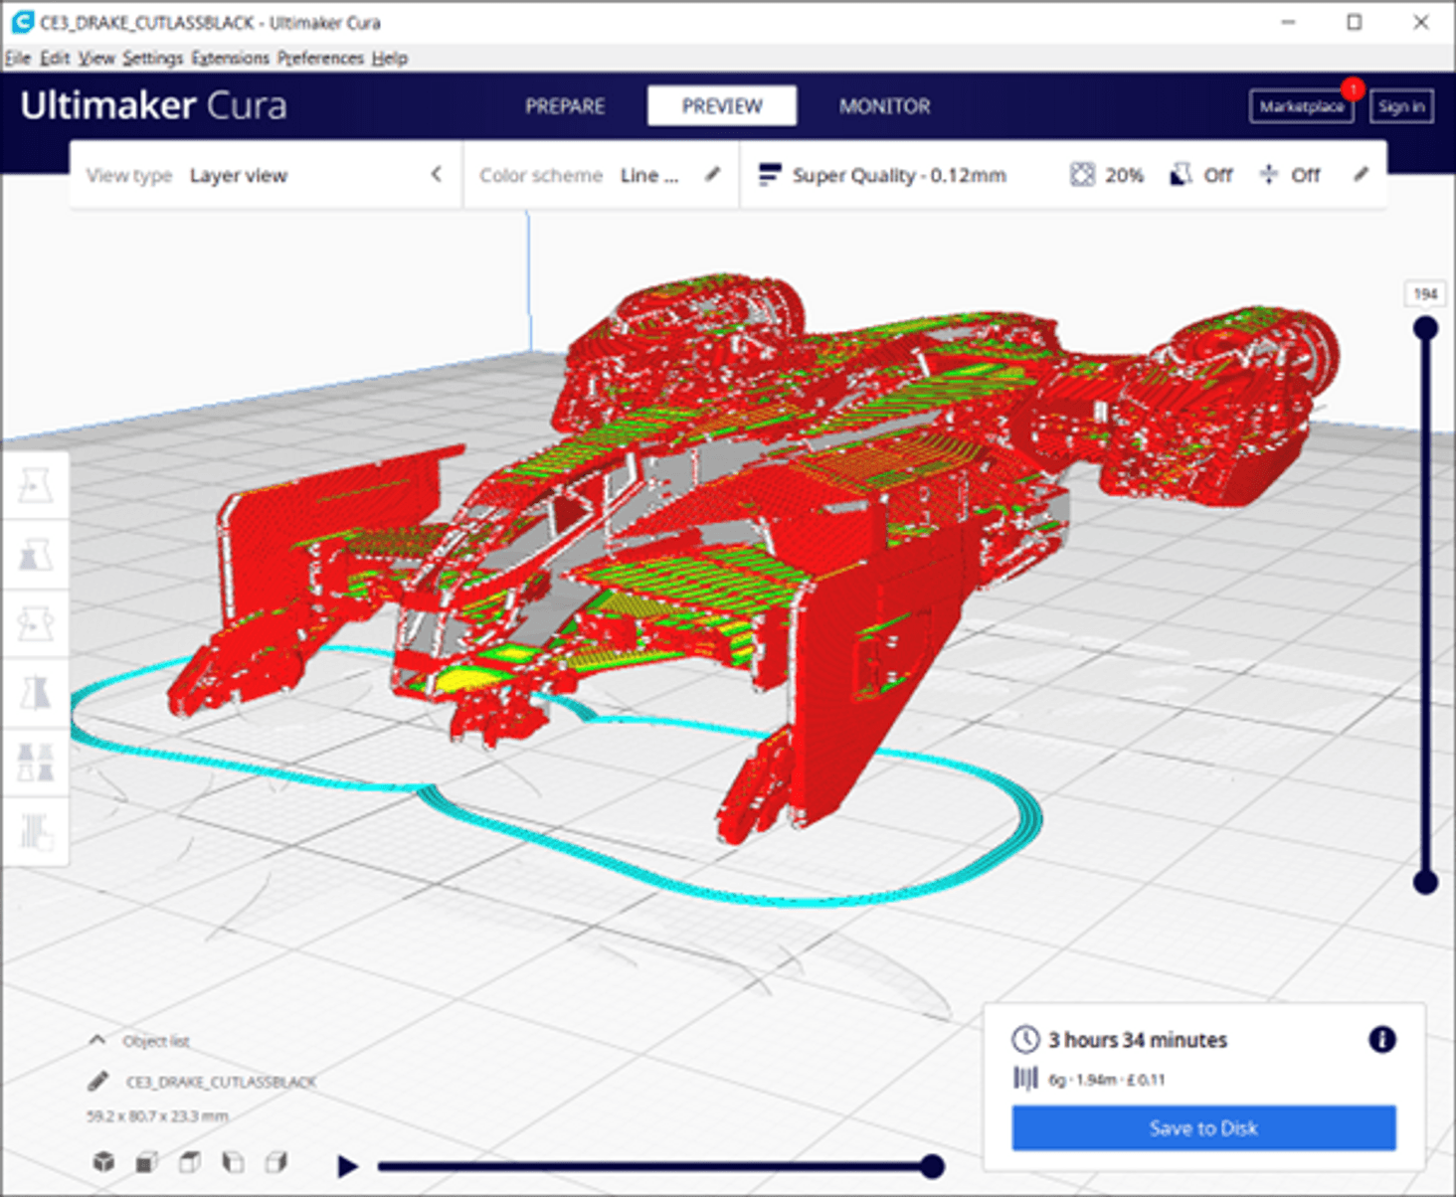Collapse the Object list
1456x1197 pixels.
pyautogui.click(x=96, y=1040)
